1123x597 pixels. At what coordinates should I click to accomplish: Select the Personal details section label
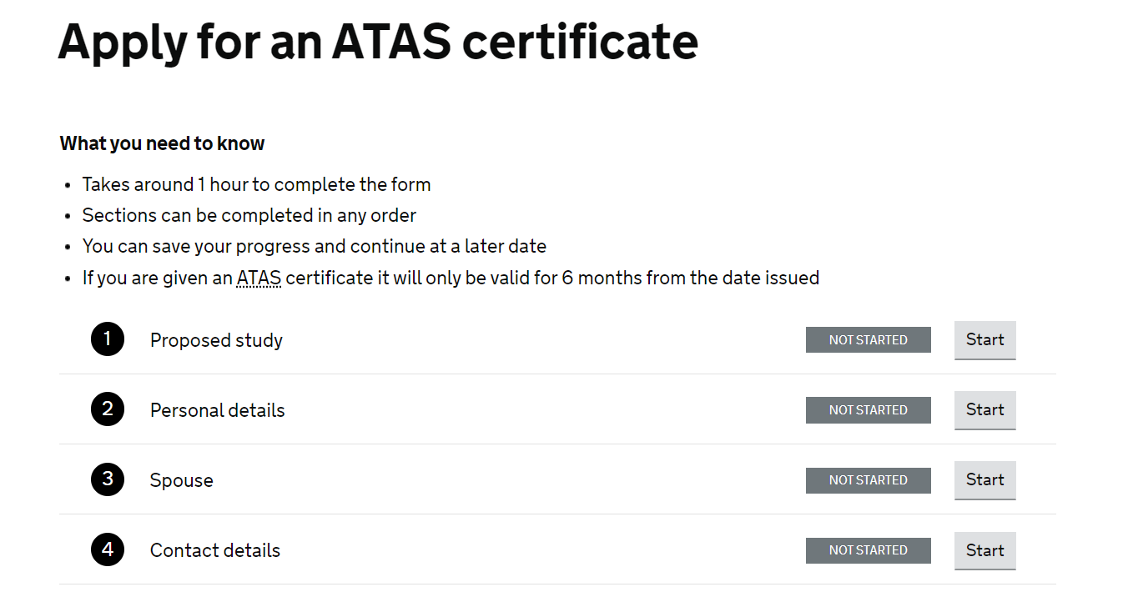pyautogui.click(x=217, y=410)
